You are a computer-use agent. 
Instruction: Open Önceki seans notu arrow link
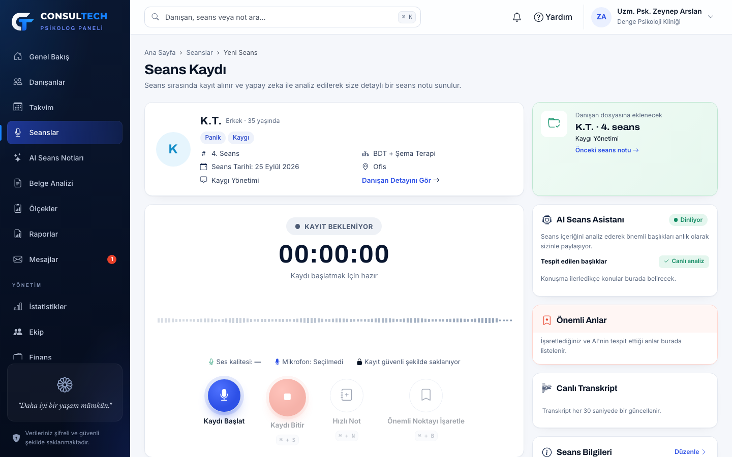point(607,150)
